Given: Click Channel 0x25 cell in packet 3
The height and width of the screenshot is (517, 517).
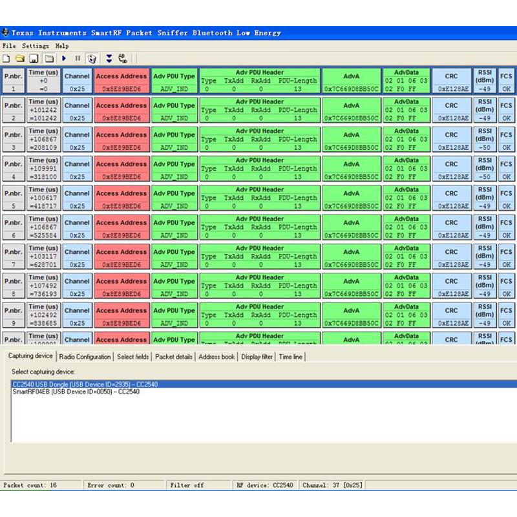Looking at the screenshot, I should (x=77, y=139).
